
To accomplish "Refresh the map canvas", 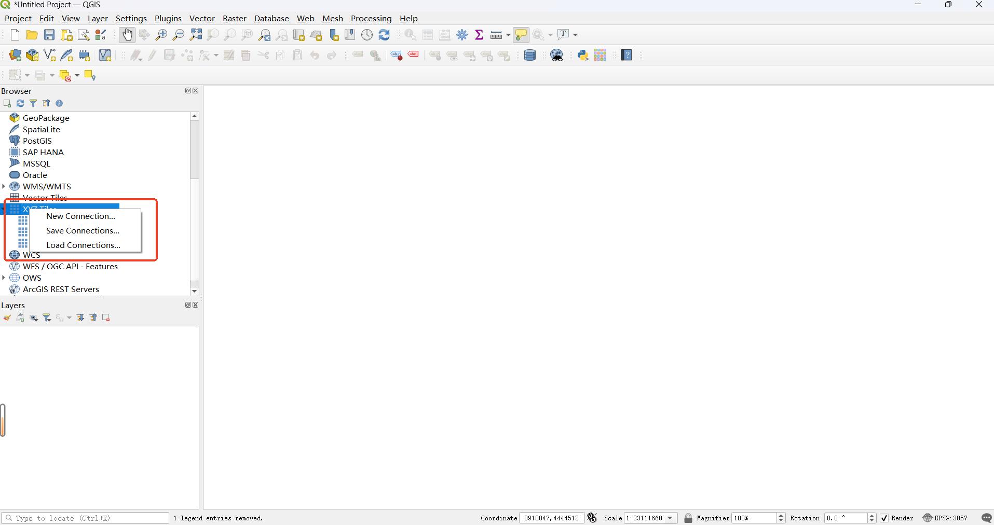I will click(384, 35).
